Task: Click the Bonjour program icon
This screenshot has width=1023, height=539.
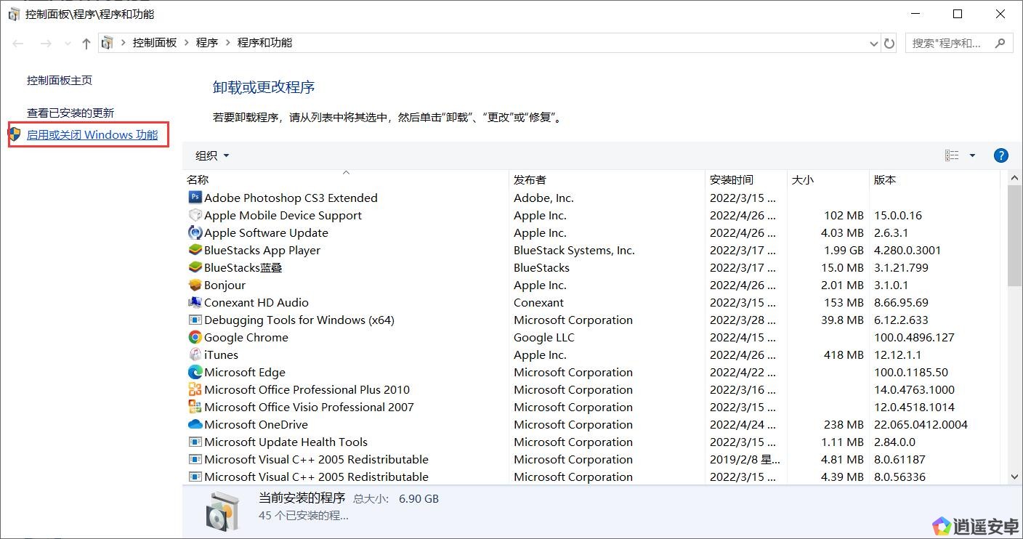Action: coord(195,285)
